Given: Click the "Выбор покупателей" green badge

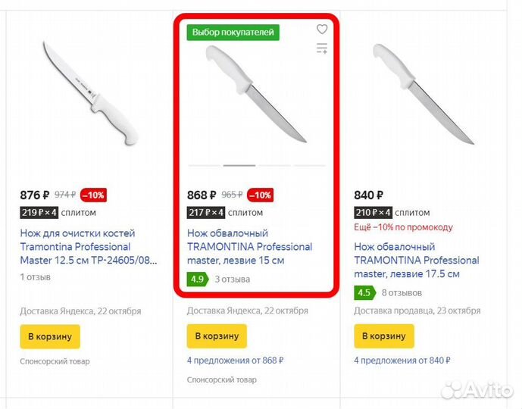Looking at the screenshot, I should pos(234,32).
